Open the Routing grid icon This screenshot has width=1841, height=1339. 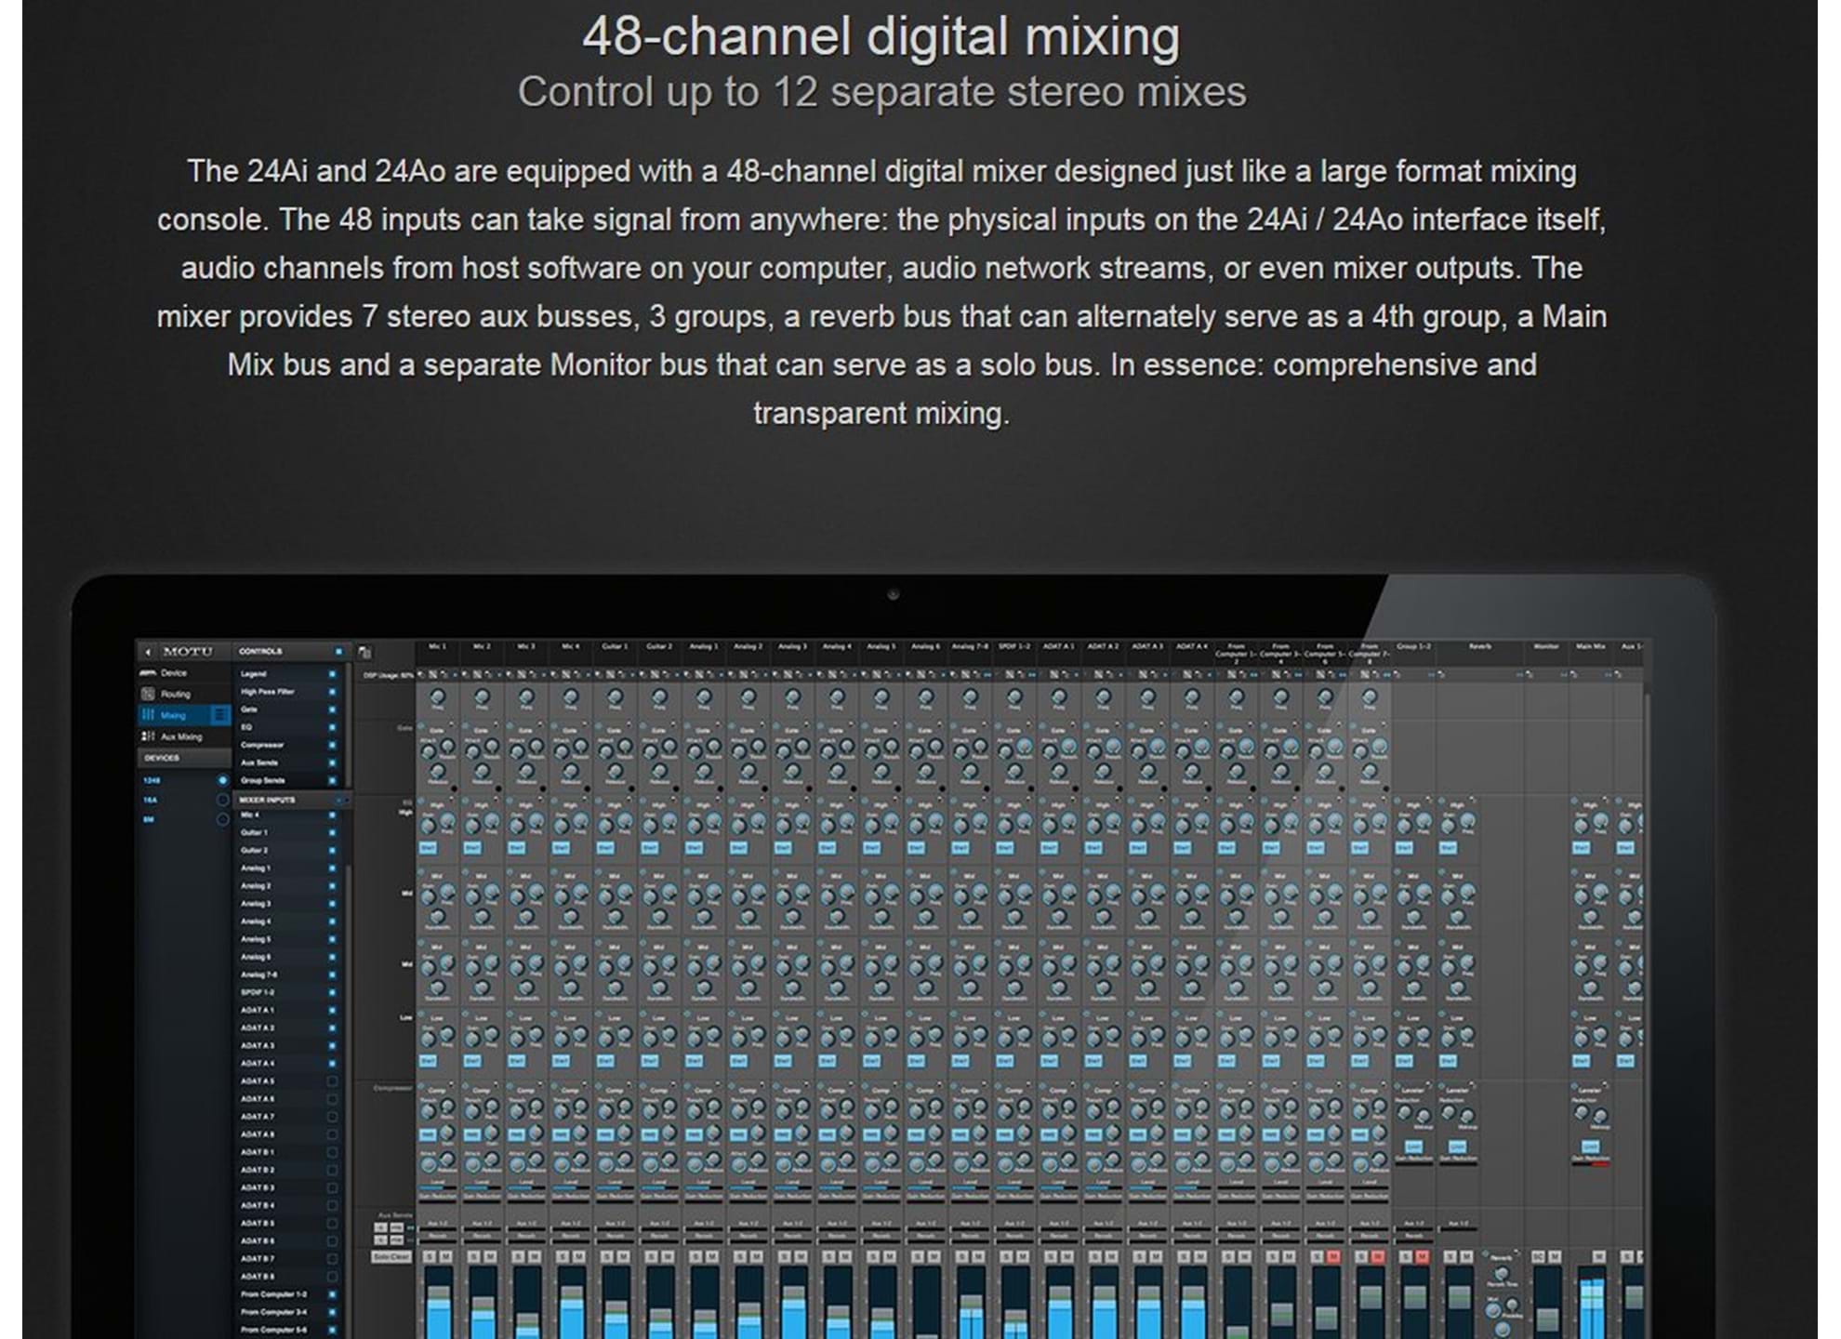click(x=147, y=694)
